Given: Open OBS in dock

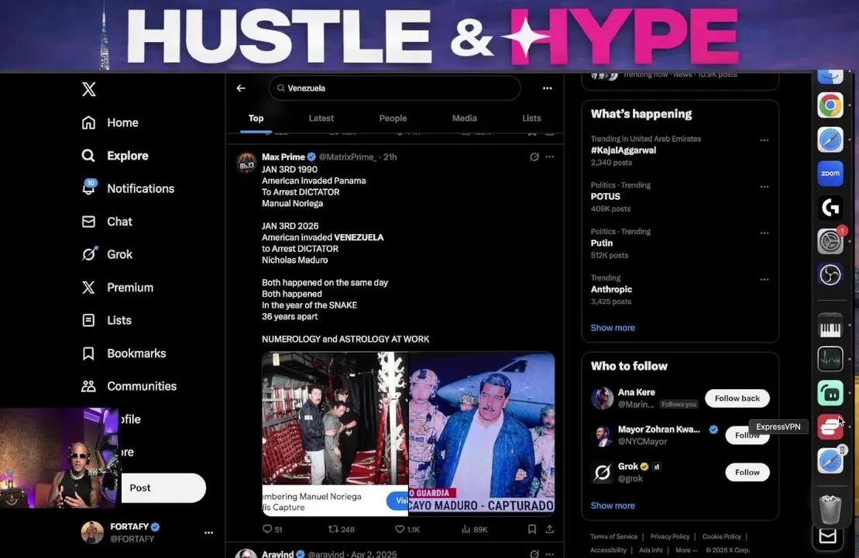Looking at the screenshot, I should [x=830, y=274].
